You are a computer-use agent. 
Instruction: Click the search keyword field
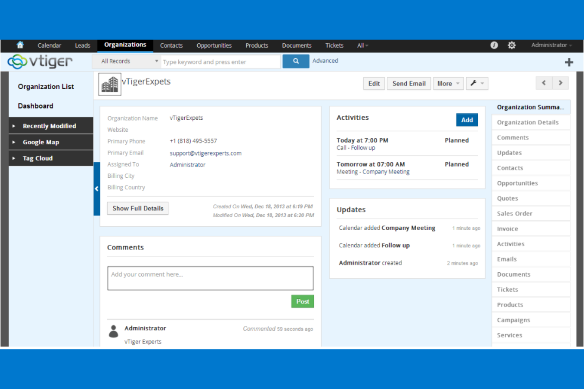(x=221, y=61)
